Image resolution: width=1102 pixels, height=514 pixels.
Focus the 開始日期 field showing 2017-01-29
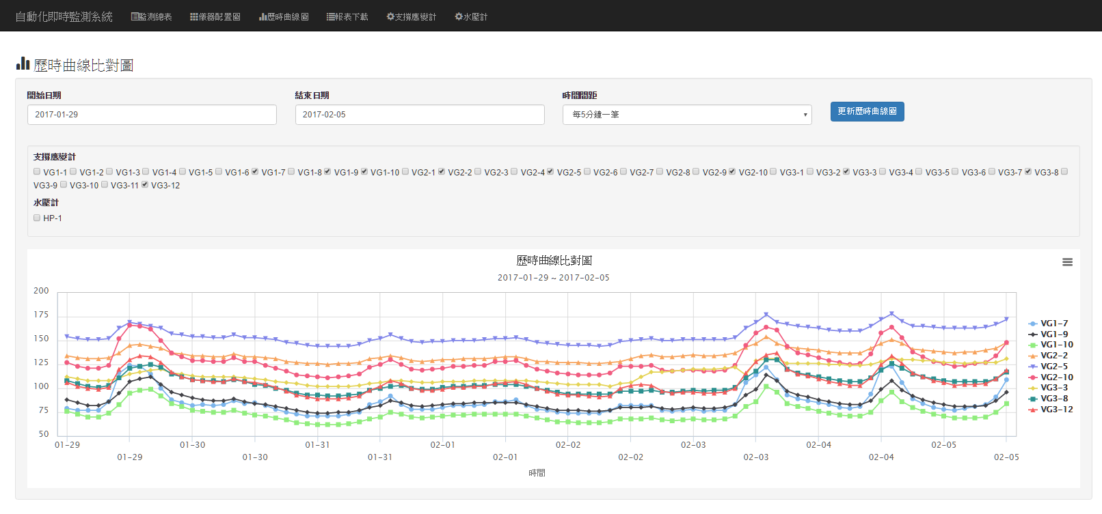[x=152, y=115]
